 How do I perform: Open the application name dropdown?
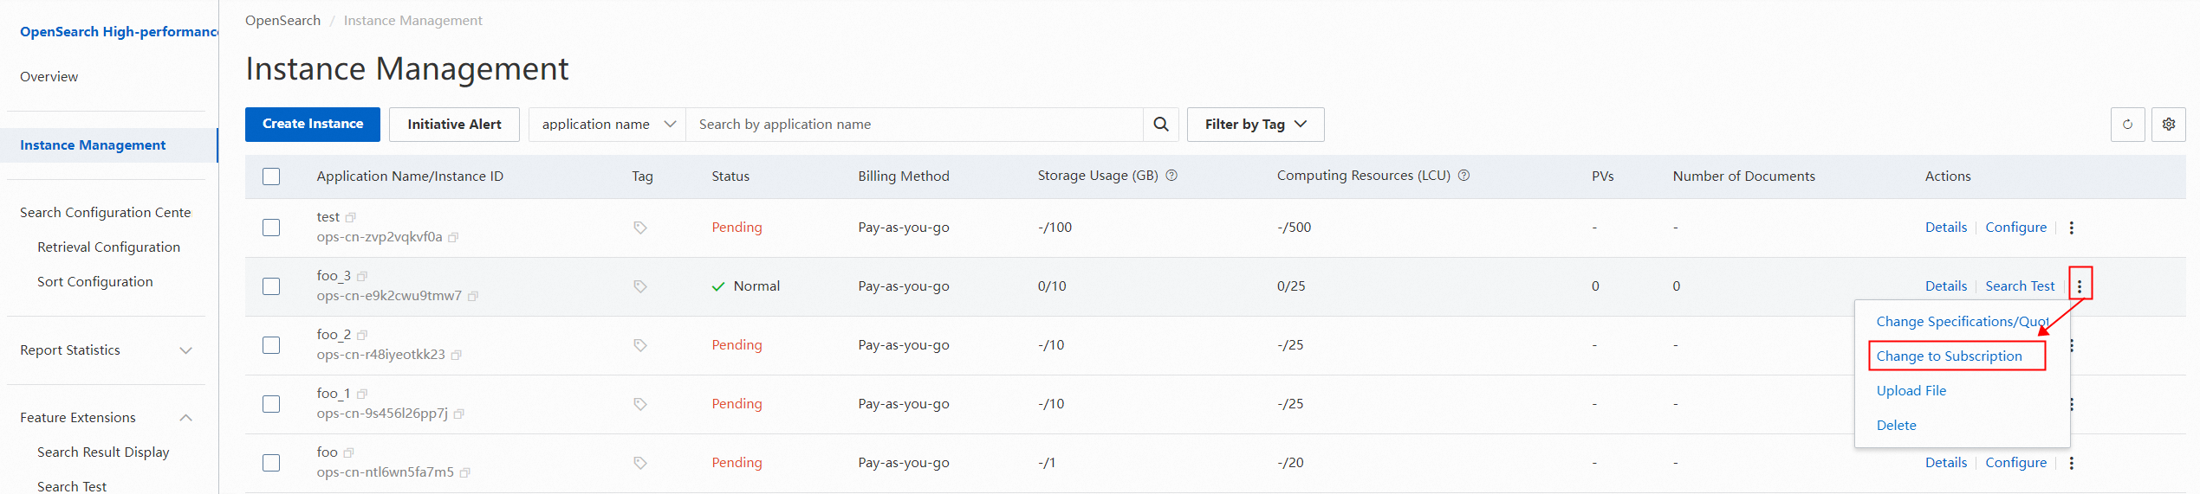[x=607, y=125]
